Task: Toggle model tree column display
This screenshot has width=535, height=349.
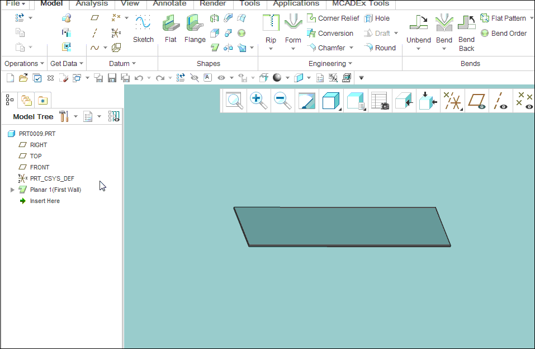Action: coord(113,116)
